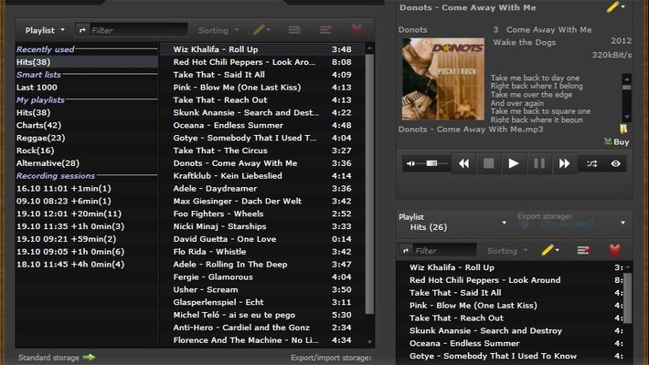Adjust the volume slider

[431, 163]
